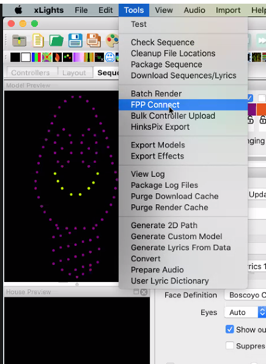The image size is (266, 364).
Task: Choose Generate Lyrics From Data
Action: tap(183, 248)
